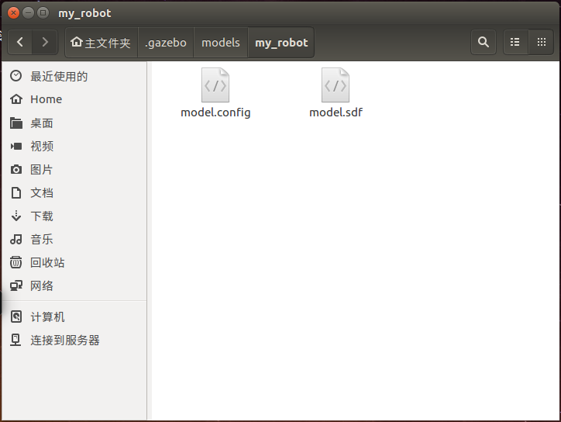The width and height of the screenshot is (561, 422).
Task: Go to .gazebo in the path bar
Action: (166, 43)
